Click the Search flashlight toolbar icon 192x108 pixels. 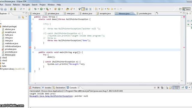(71, 9)
